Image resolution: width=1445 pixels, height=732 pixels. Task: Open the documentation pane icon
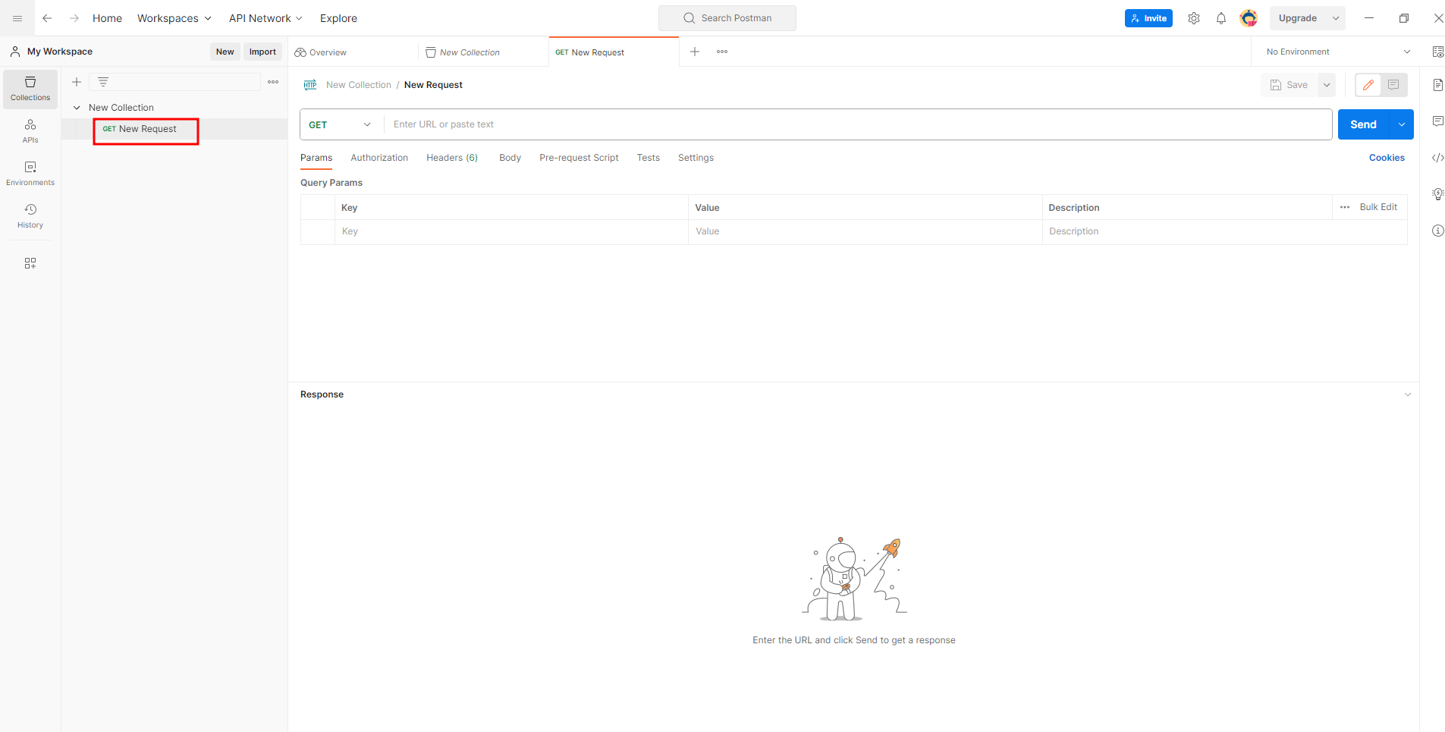click(x=1438, y=85)
